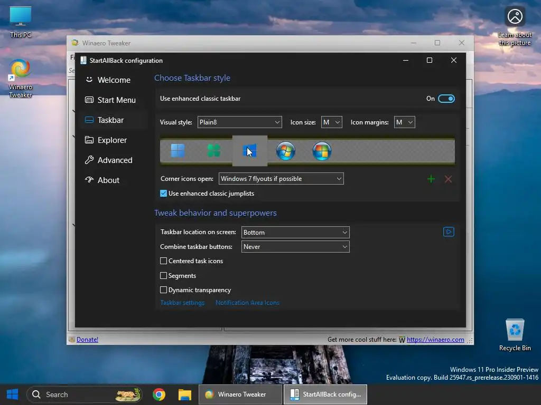Select the Windows 11 style start button icon
The width and height of the screenshot is (541, 405).
178,151
